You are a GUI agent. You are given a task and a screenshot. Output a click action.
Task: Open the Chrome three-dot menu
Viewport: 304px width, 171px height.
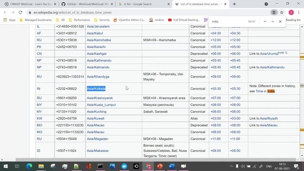[x=299, y=12]
